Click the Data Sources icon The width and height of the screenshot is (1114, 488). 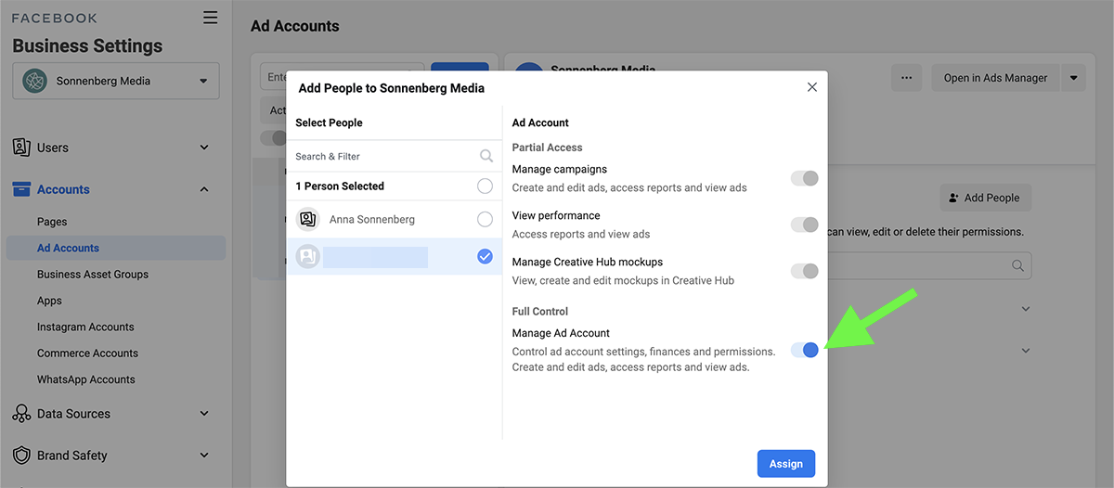click(21, 414)
